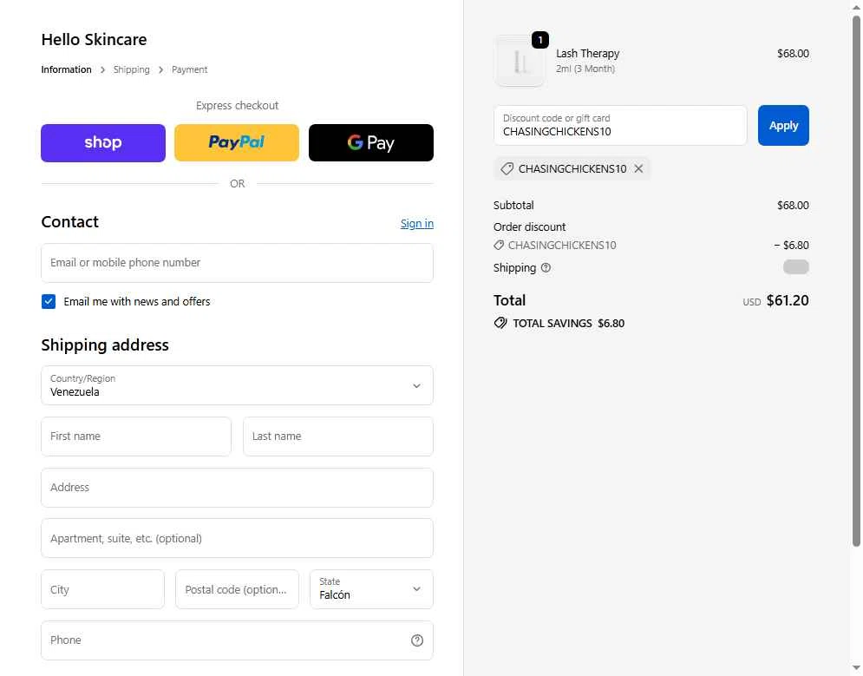The image size is (863, 676).
Task: Go to Shipping breadcrumb step
Action: pos(132,69)
